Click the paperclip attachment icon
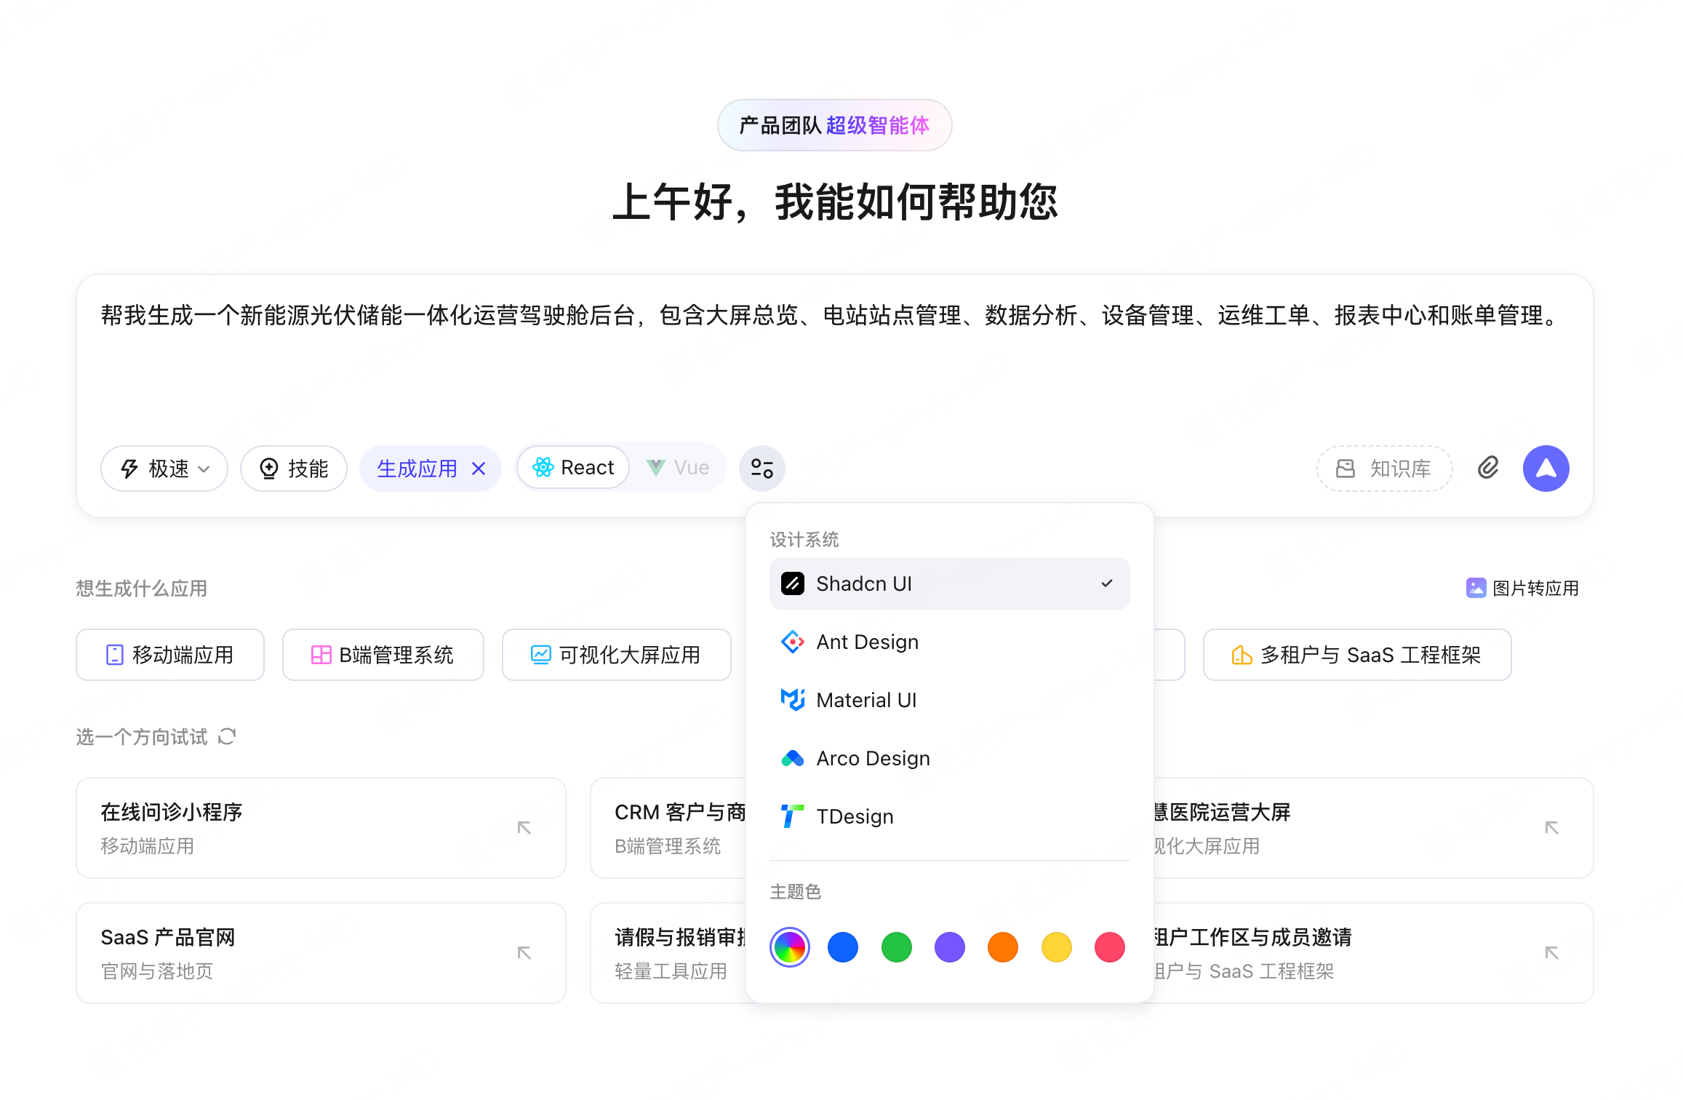 1488,468
